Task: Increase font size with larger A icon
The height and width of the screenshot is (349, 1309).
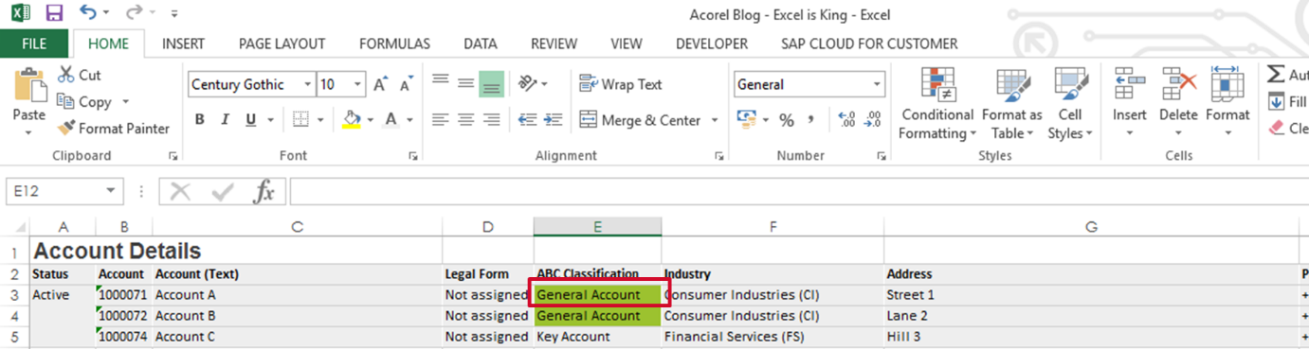Action: click(380, 84)
